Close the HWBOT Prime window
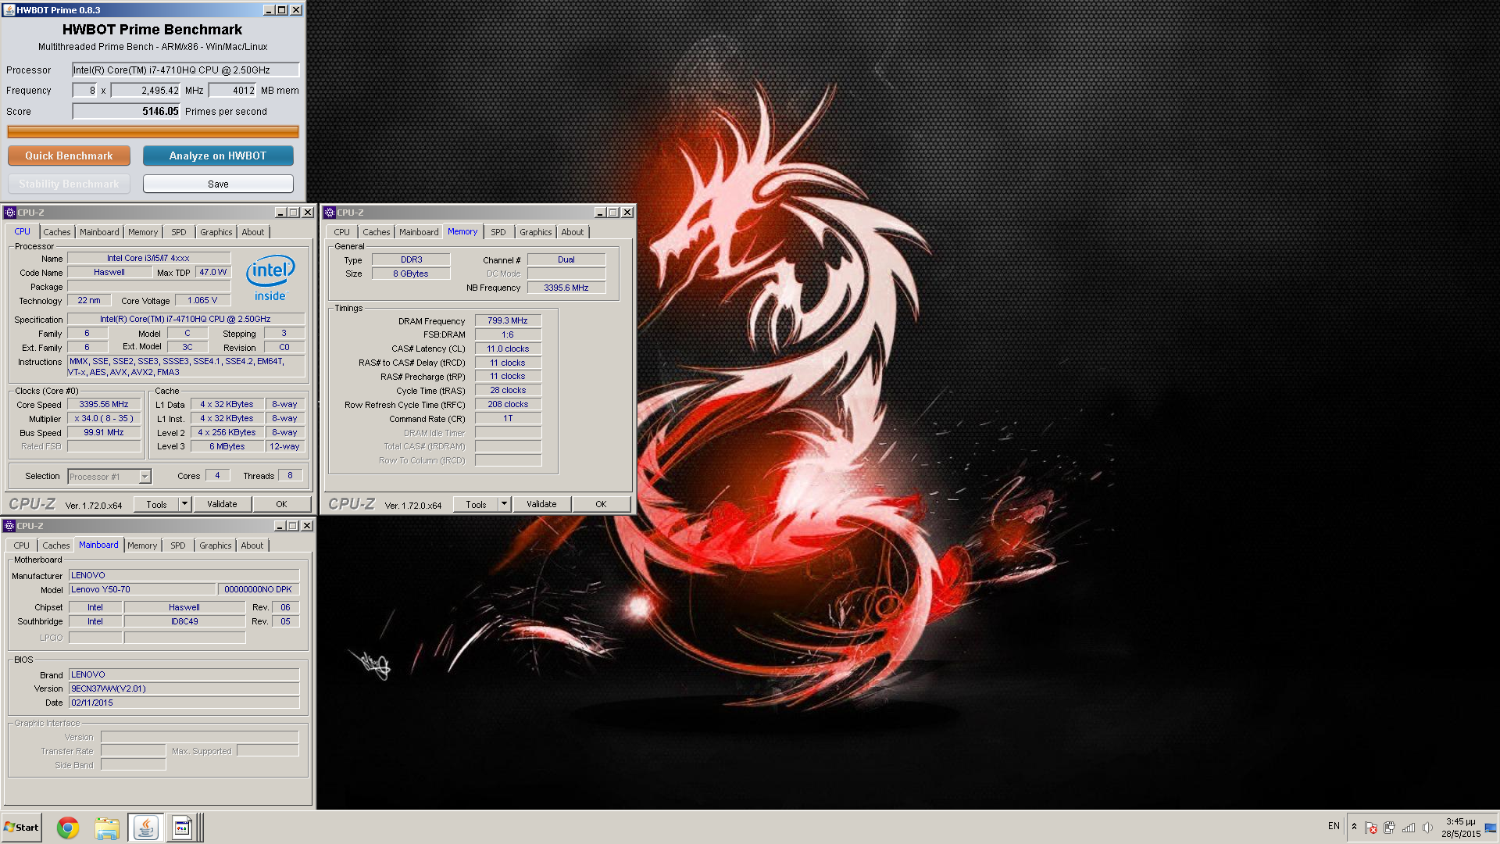1500x844 pixels. click(296, 10)
